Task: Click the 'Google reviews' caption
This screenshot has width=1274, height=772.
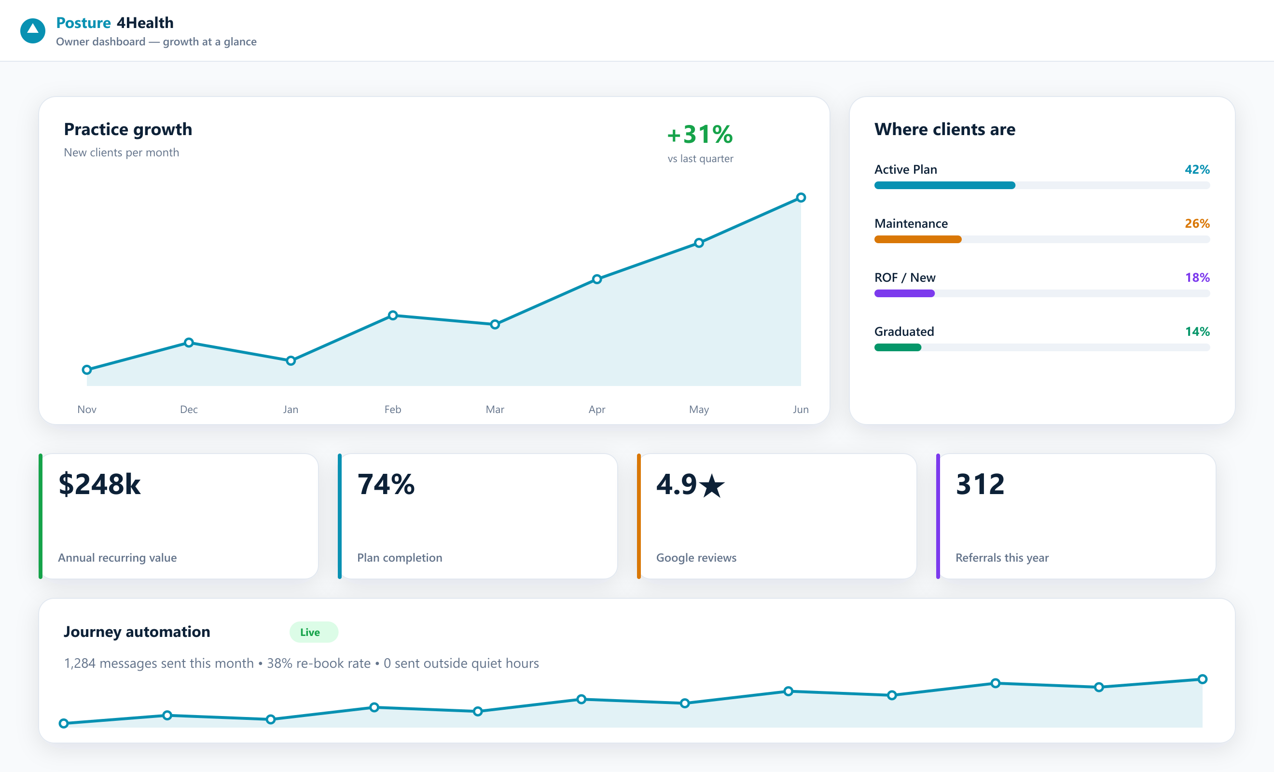Action: [x=696, y=558]
